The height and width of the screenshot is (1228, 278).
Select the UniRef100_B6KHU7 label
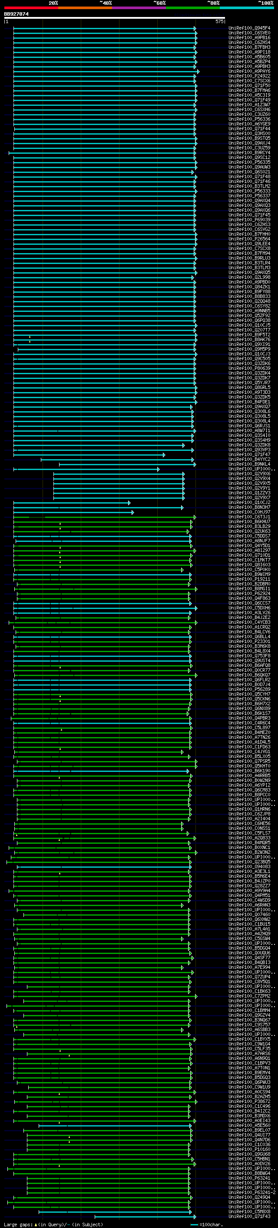point(249,521)
